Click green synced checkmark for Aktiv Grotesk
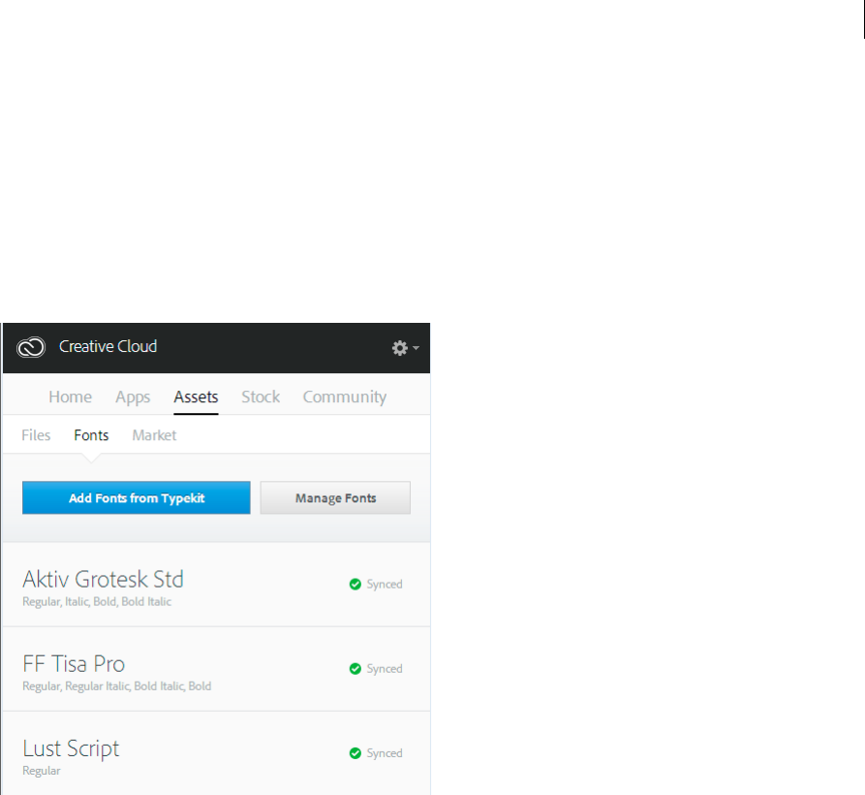 tap(355, 584)
